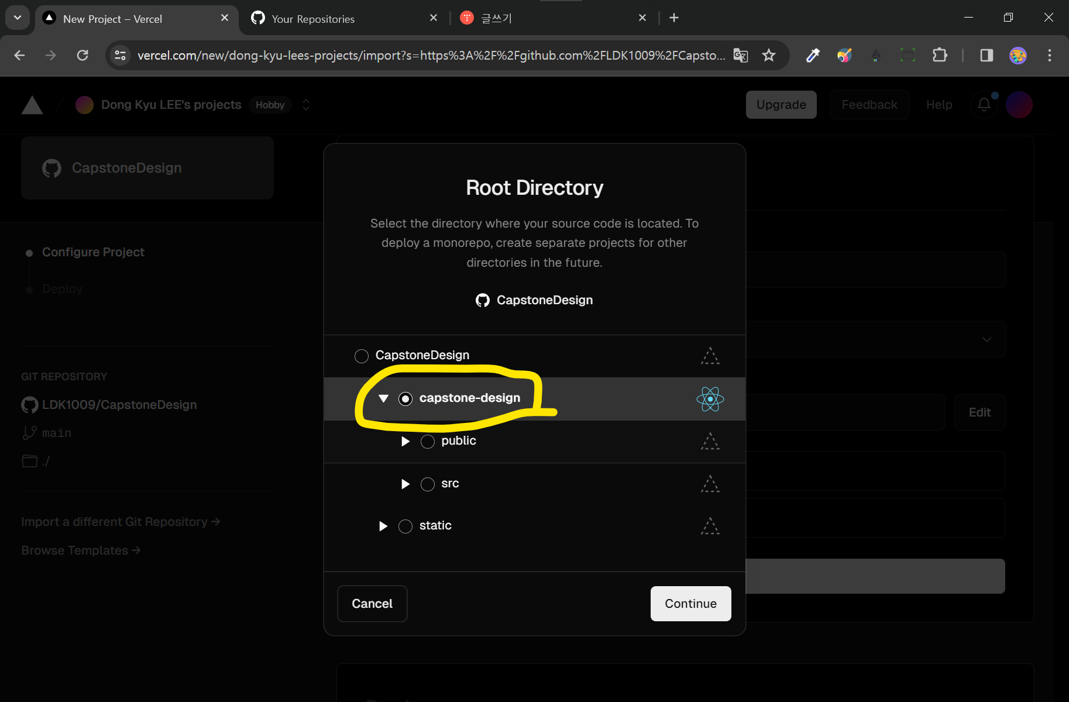Cancel the Root Directory dialog

coord(372,604)
